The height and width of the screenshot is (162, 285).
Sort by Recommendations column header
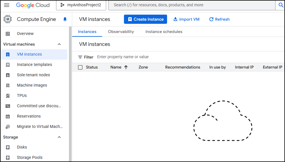click(183, 67)
